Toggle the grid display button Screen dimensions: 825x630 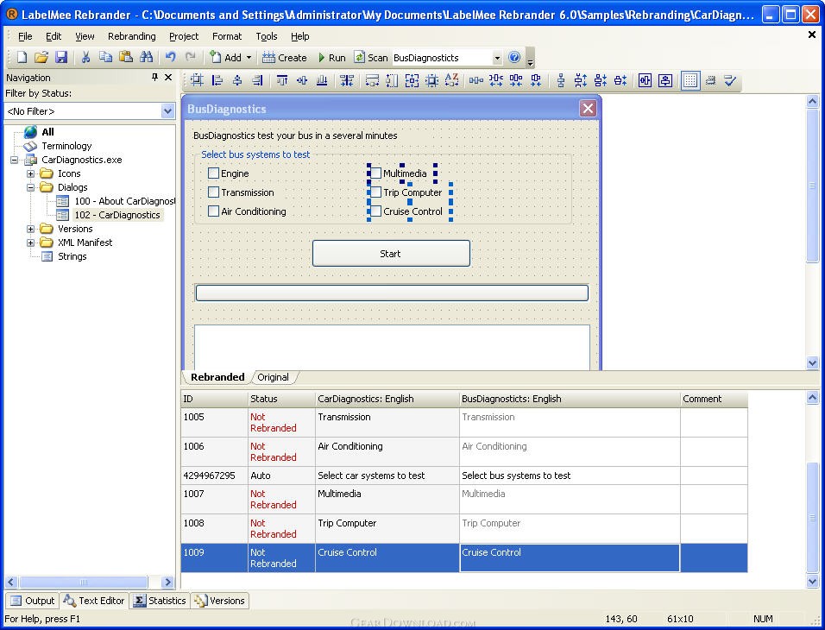(690, 80)
